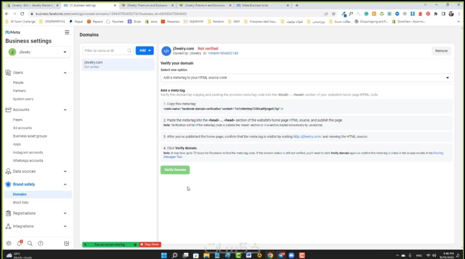Open Partners under Users
This screenshot has height=259, width=465.
coord(20,91)
